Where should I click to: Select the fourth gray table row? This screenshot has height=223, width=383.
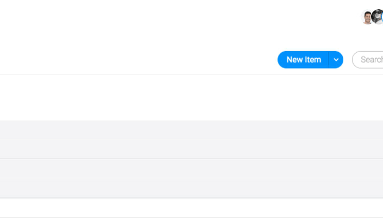coord(191,188)
